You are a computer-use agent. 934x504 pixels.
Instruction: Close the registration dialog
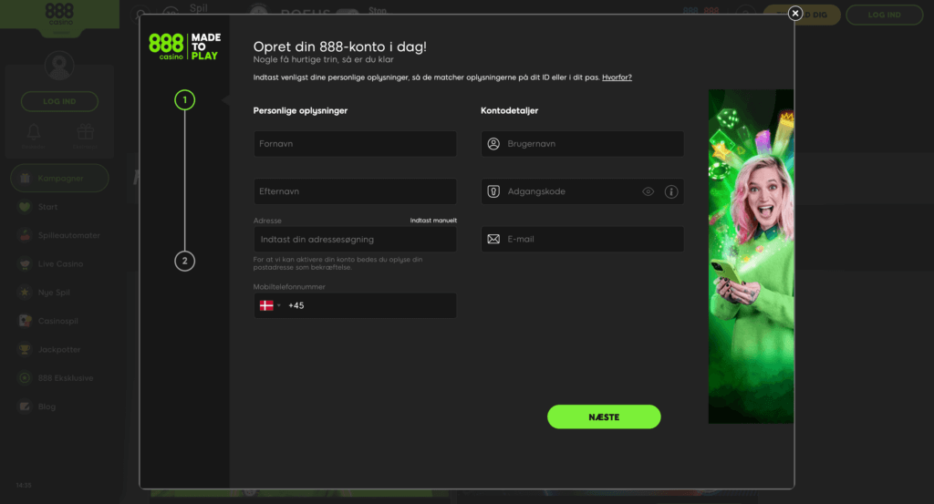pyautogui.click(x=794, y=13)
